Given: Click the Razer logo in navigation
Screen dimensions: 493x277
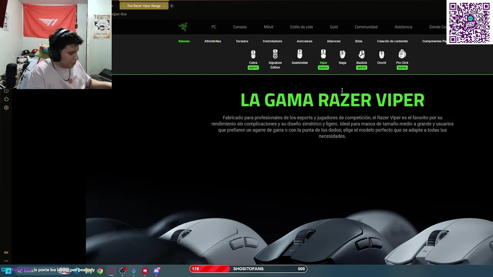Looking at the screenshot, I should [x=183, y=27].
